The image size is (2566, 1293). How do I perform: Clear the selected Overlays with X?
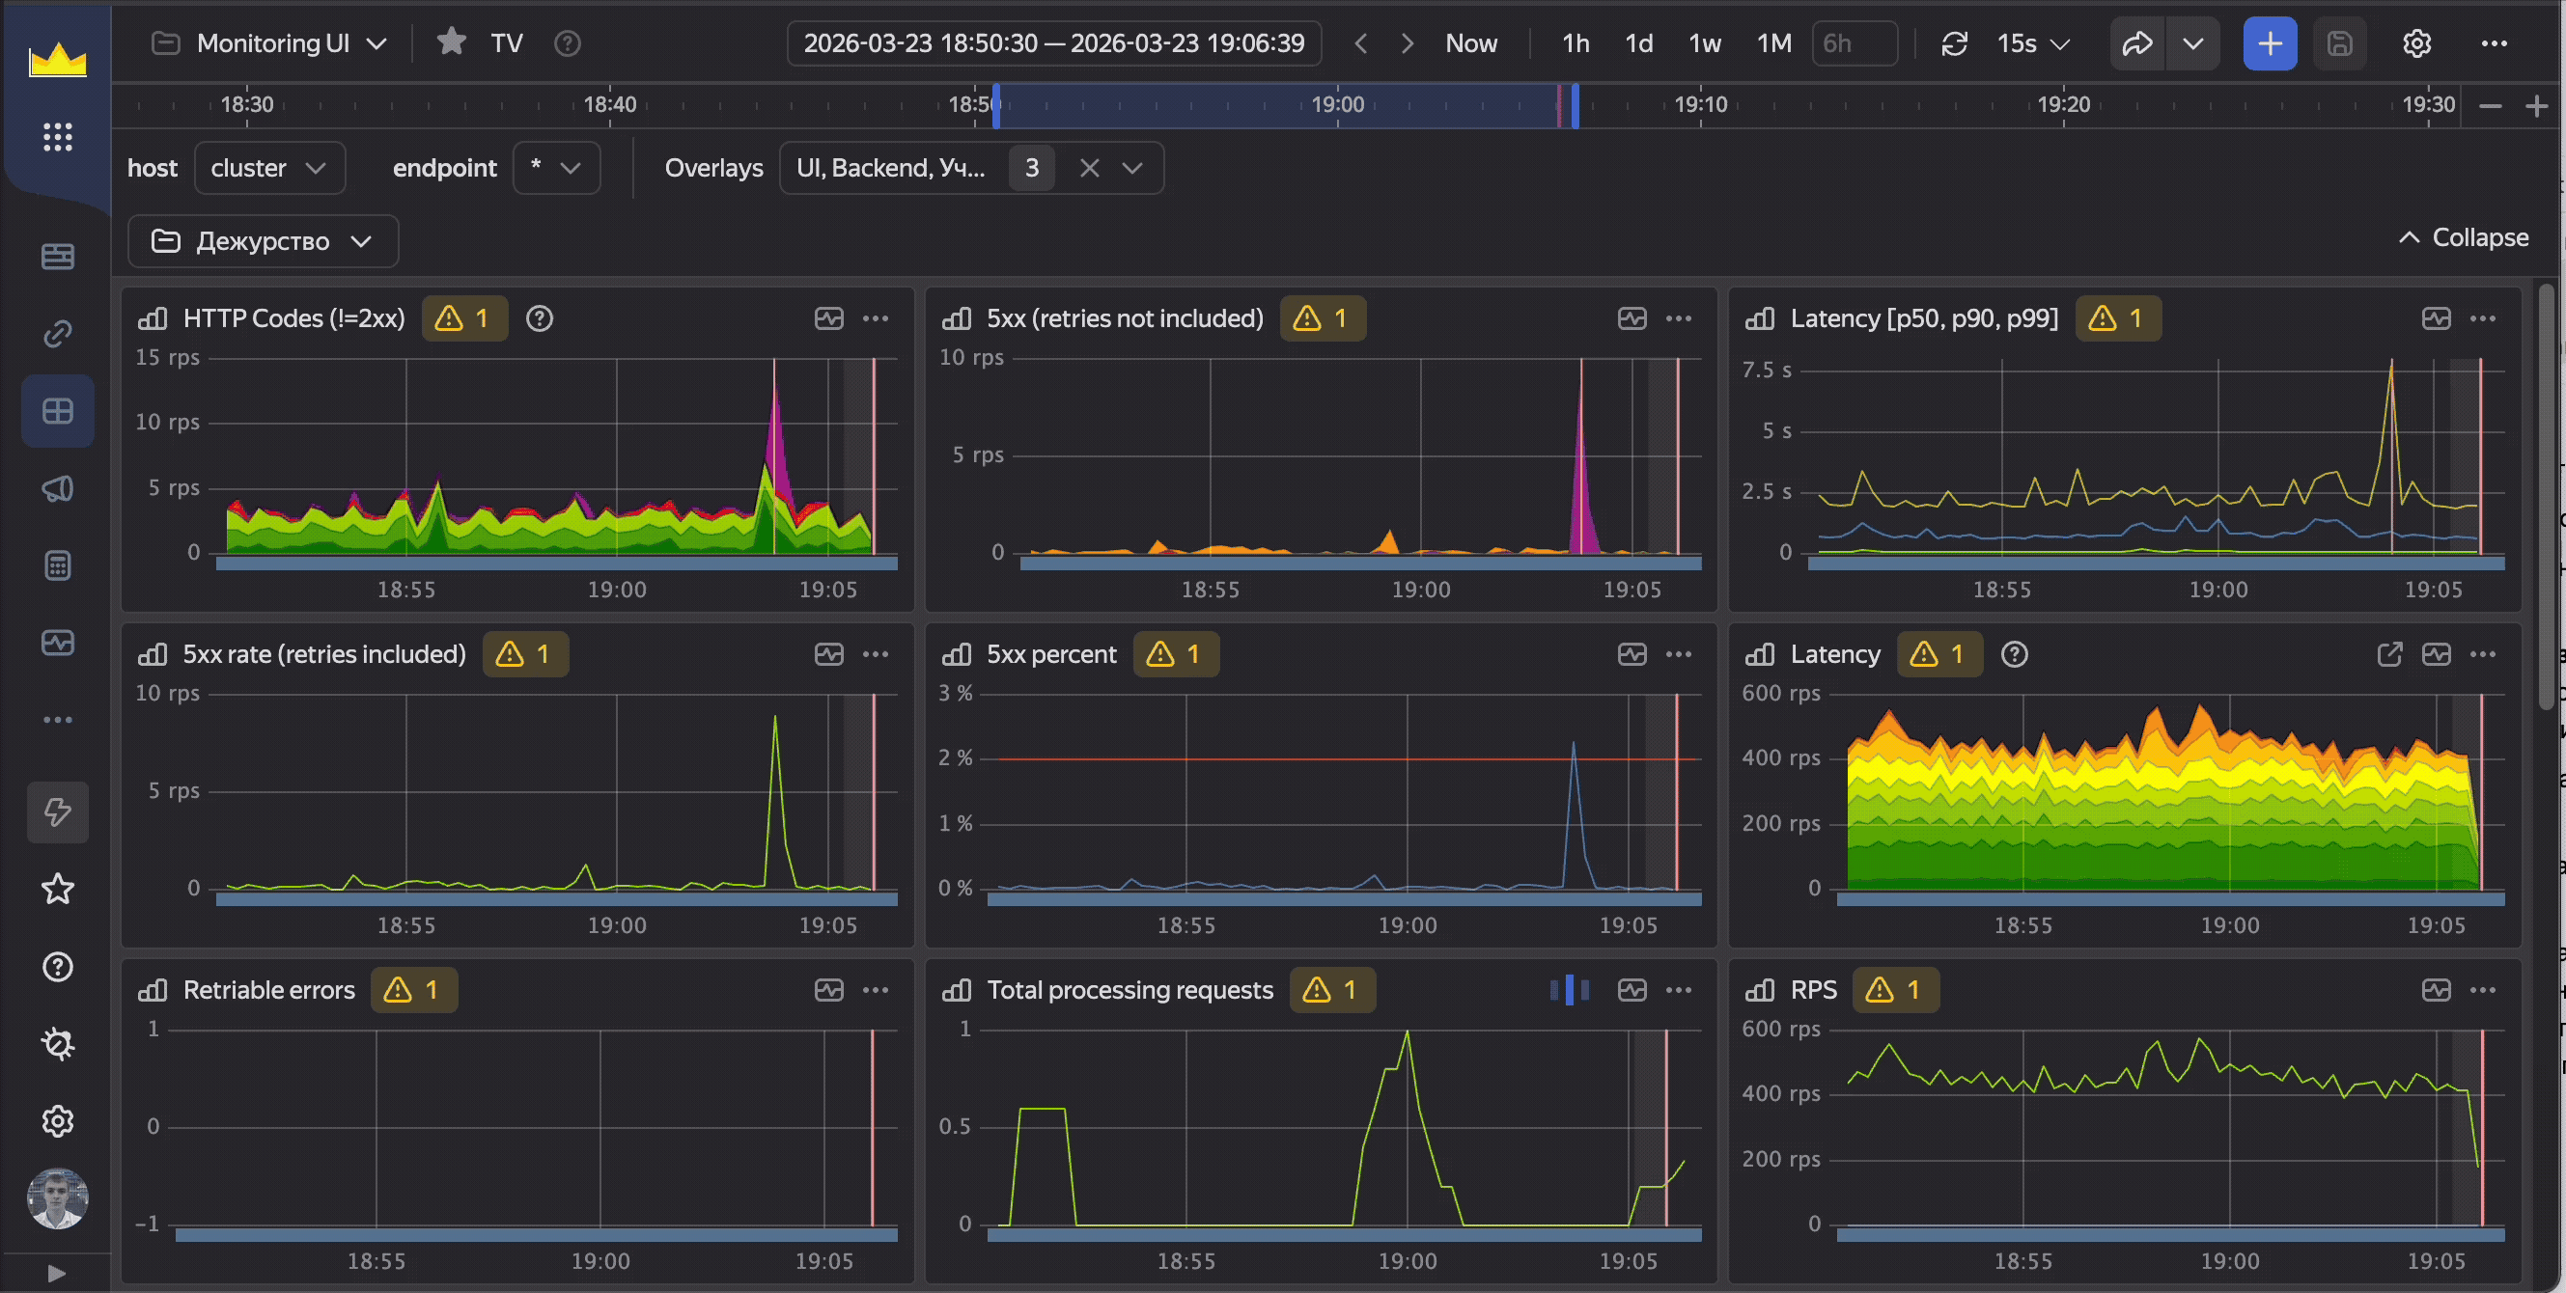click(x=1089, y=168)
